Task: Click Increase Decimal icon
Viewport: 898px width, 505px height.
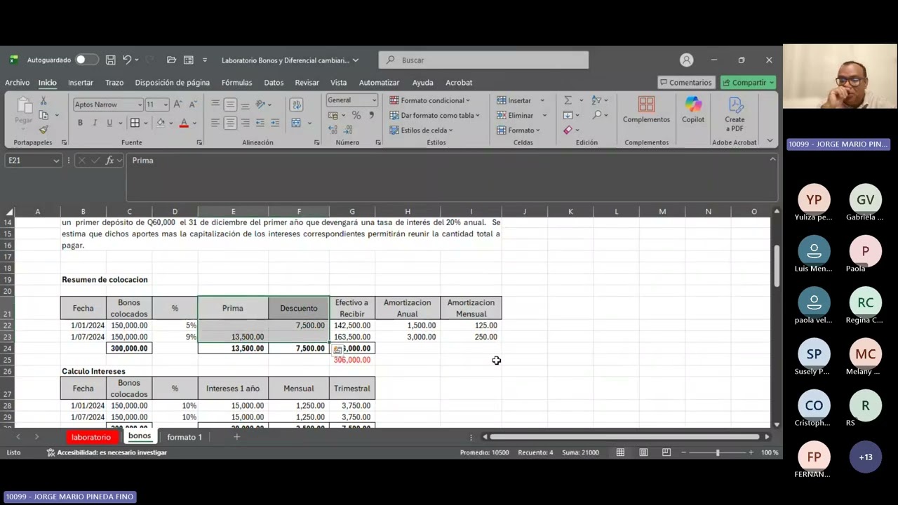Action: click(333, 130)
